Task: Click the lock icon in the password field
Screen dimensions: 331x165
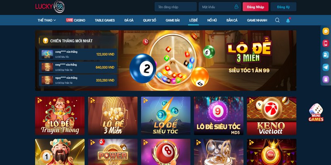Action: pyautogui.click(x=236, y=7)
